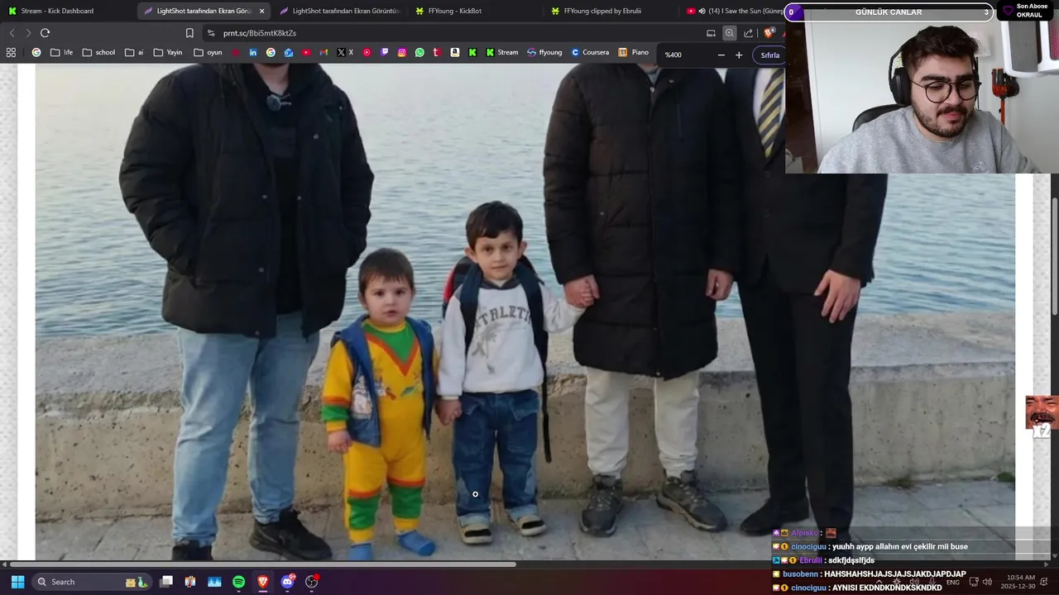Open the Instagram bookmark
This screenshot has height=595, width=1059.
point(402,52)
